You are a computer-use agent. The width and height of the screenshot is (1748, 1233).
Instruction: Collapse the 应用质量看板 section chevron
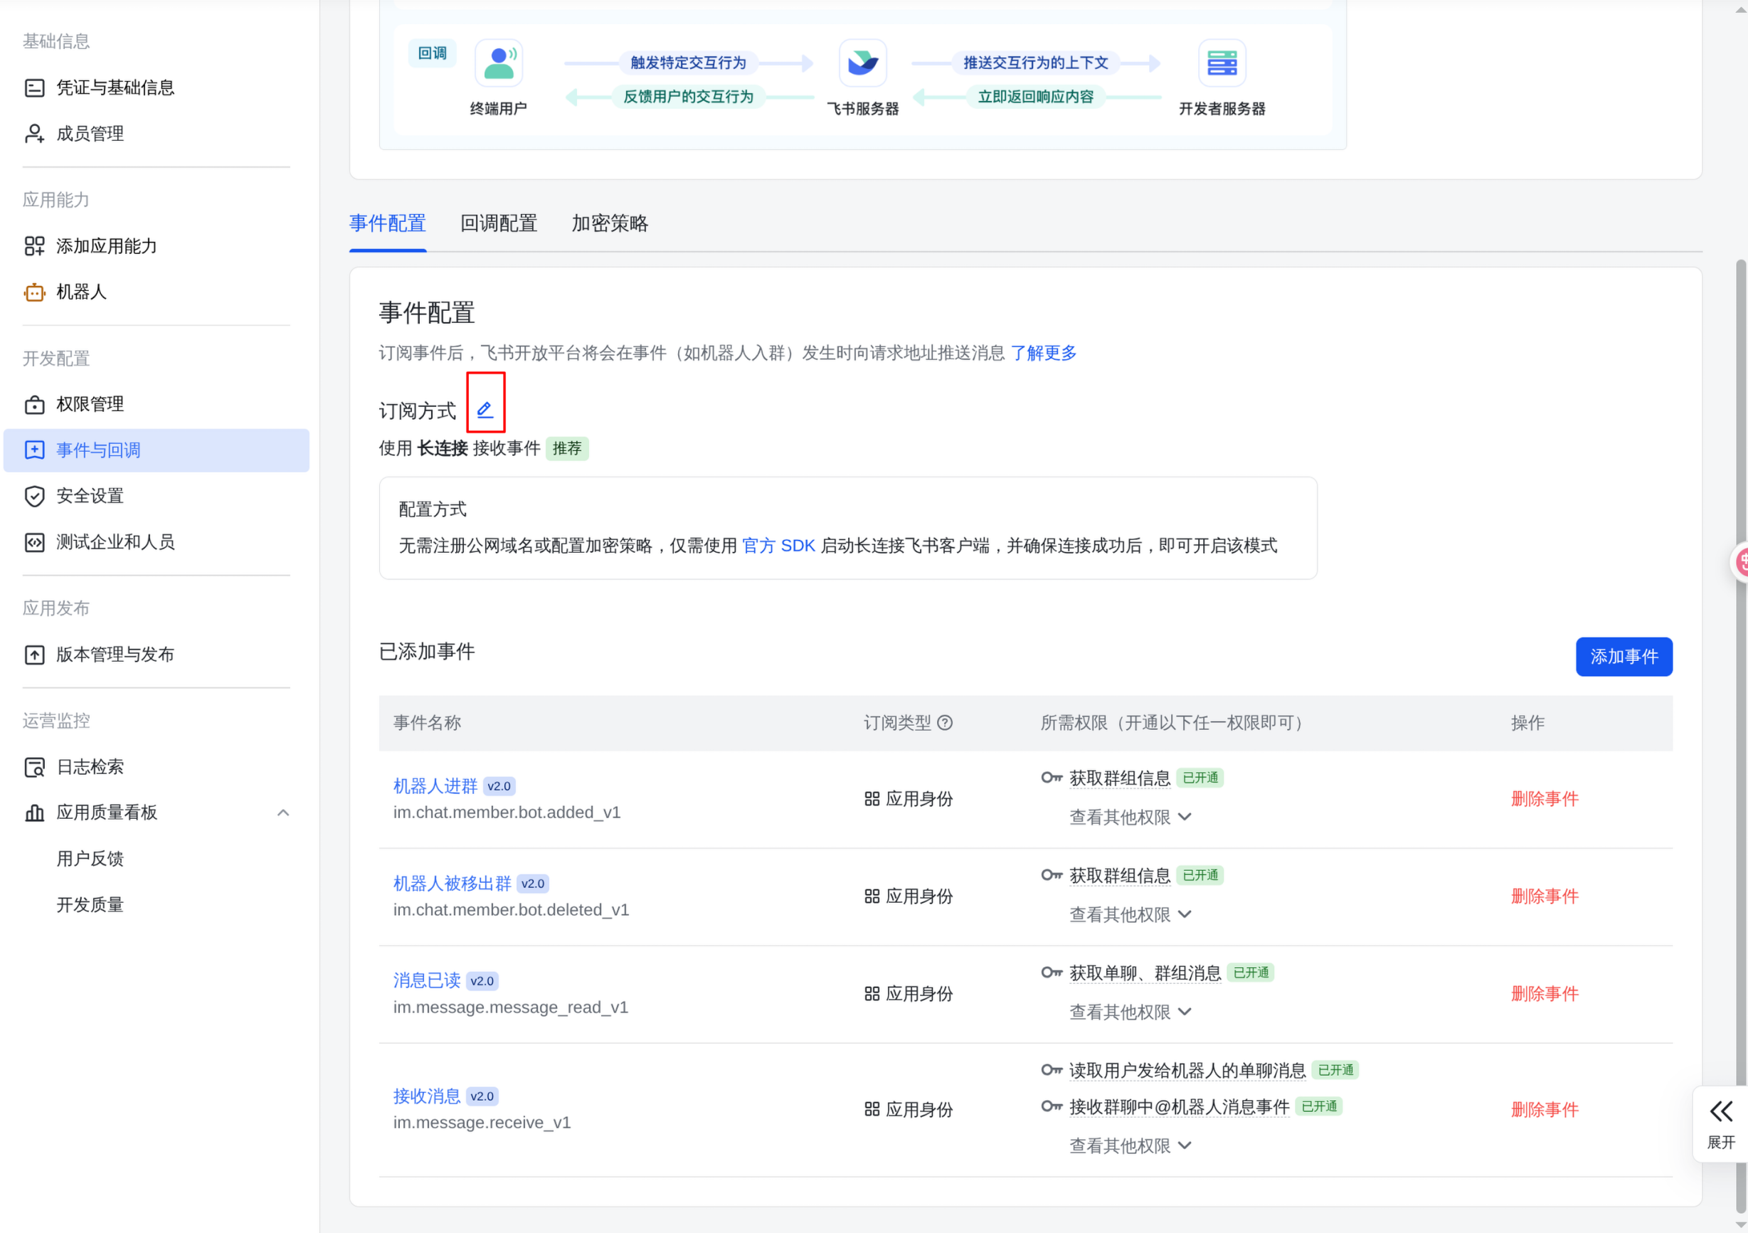(283, 812)
